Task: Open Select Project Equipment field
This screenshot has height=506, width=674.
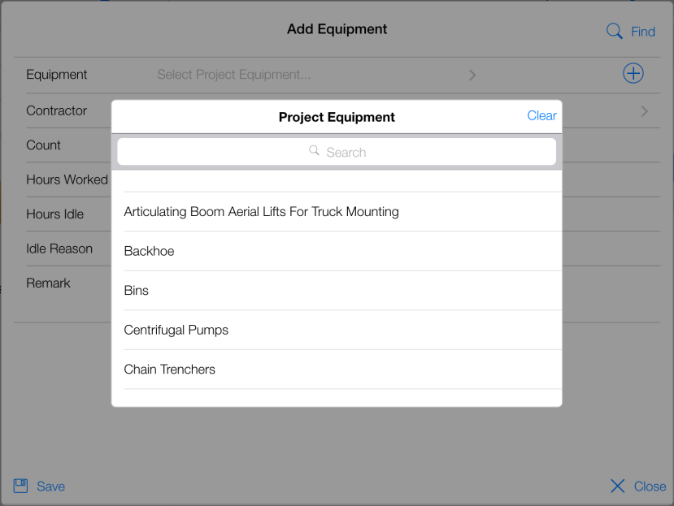Action: point(234,75)
